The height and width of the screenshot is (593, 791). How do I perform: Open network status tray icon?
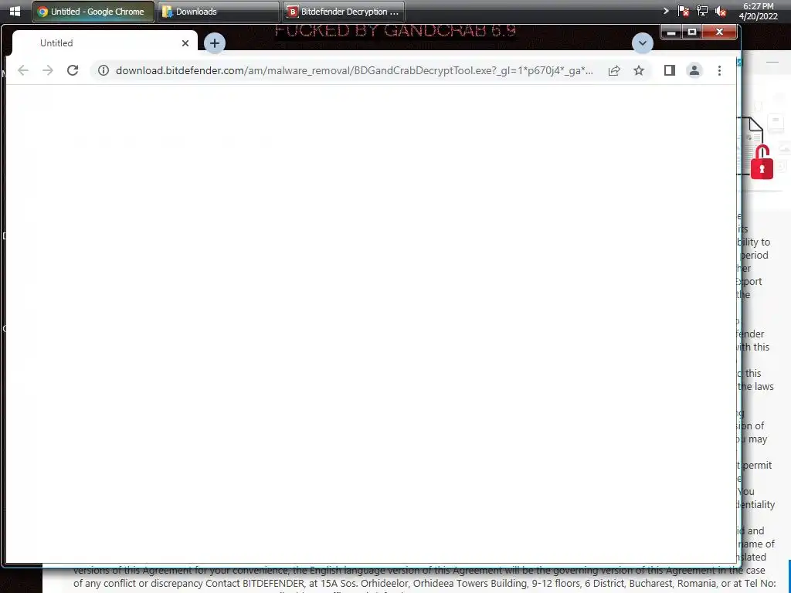[x=702, y=11]
